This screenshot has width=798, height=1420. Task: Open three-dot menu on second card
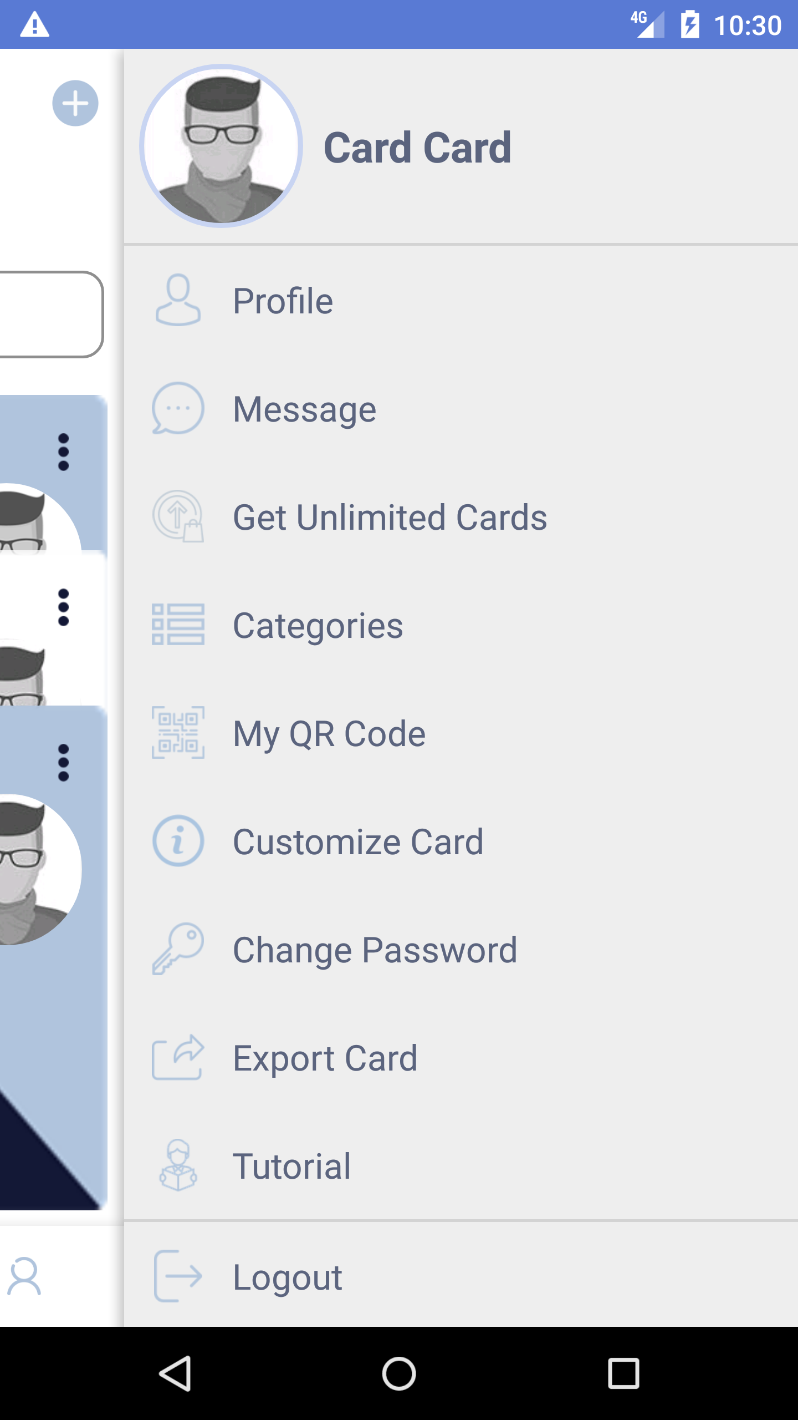coord(64,607)
